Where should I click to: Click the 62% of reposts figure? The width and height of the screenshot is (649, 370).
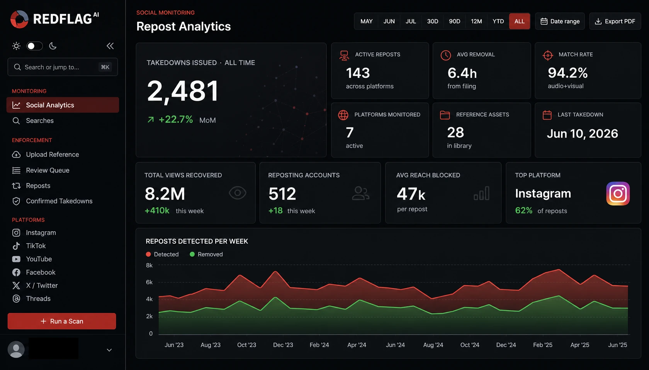541,210
